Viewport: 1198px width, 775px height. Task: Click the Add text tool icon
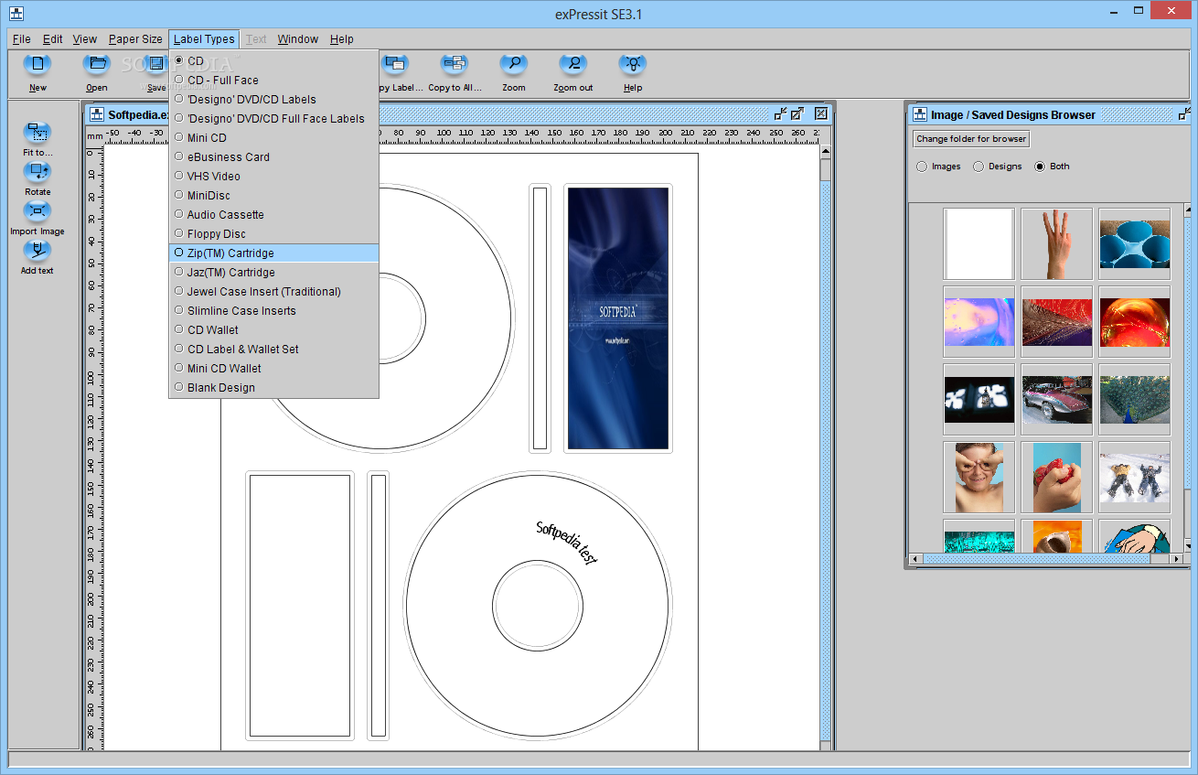pos(37,251)
